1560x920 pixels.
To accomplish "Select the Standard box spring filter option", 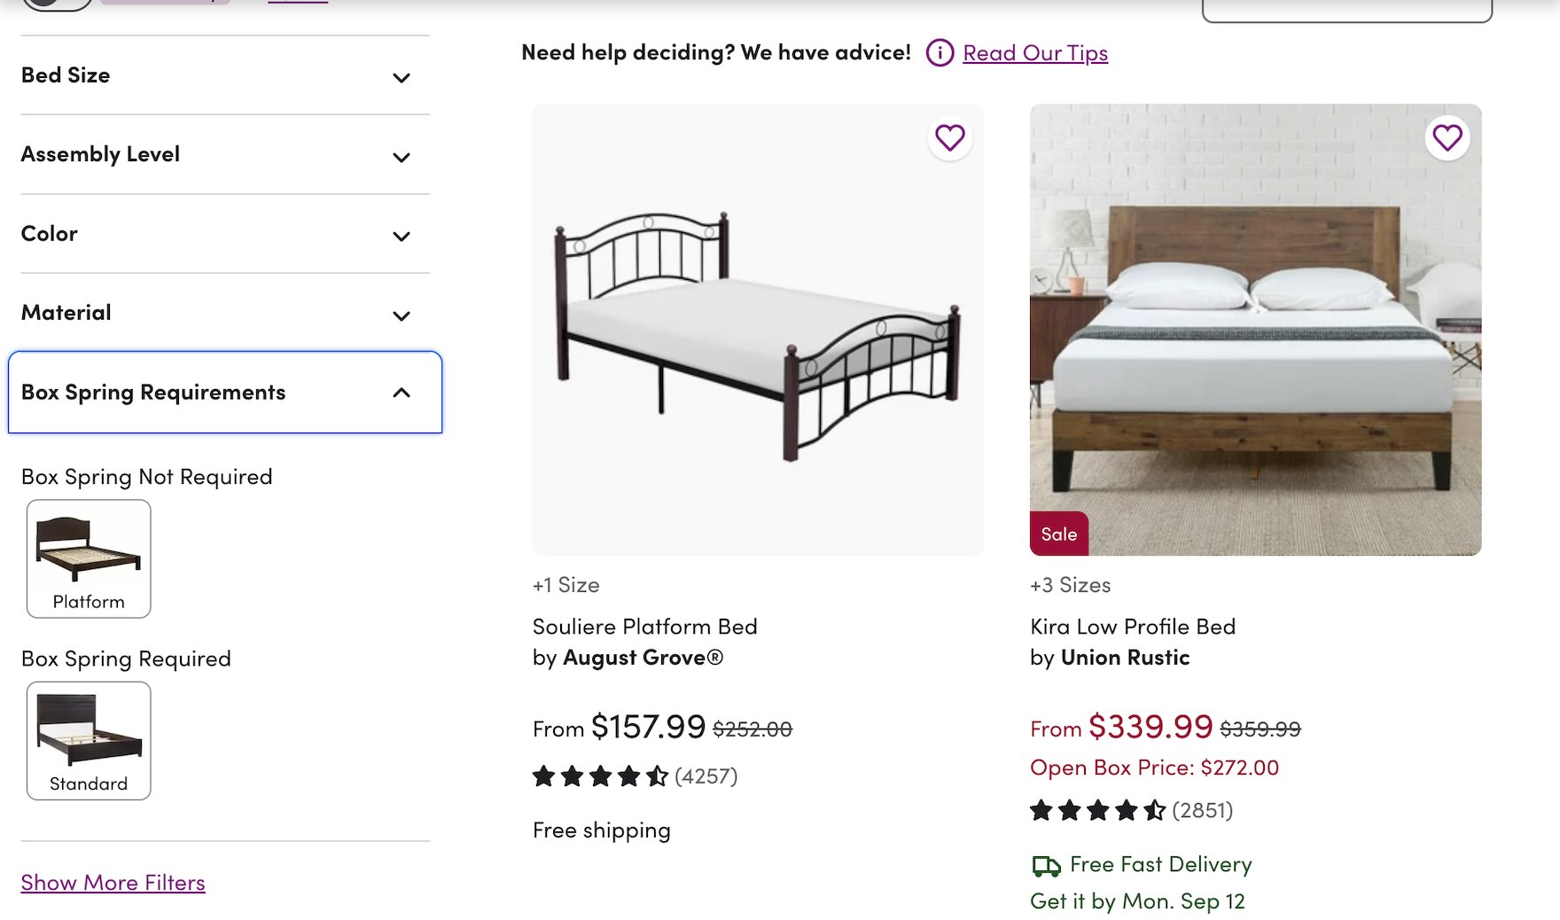I will coord(89,741).
